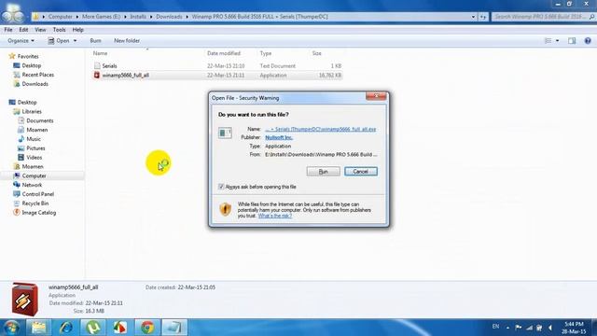Screen dimensions: 597x336
Task: Sort by the Type column header
Action: (x=265, y=53)
